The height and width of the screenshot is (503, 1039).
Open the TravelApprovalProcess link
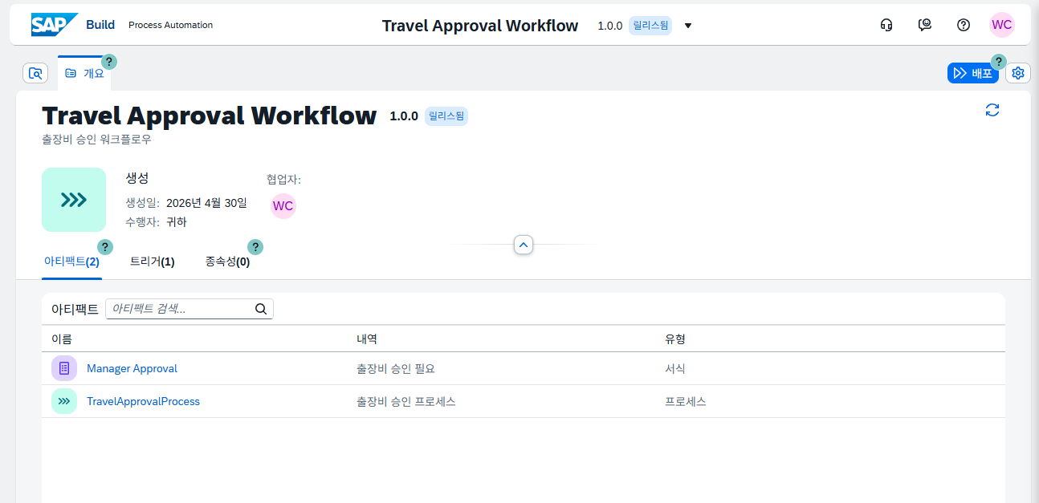pos(143,401)
